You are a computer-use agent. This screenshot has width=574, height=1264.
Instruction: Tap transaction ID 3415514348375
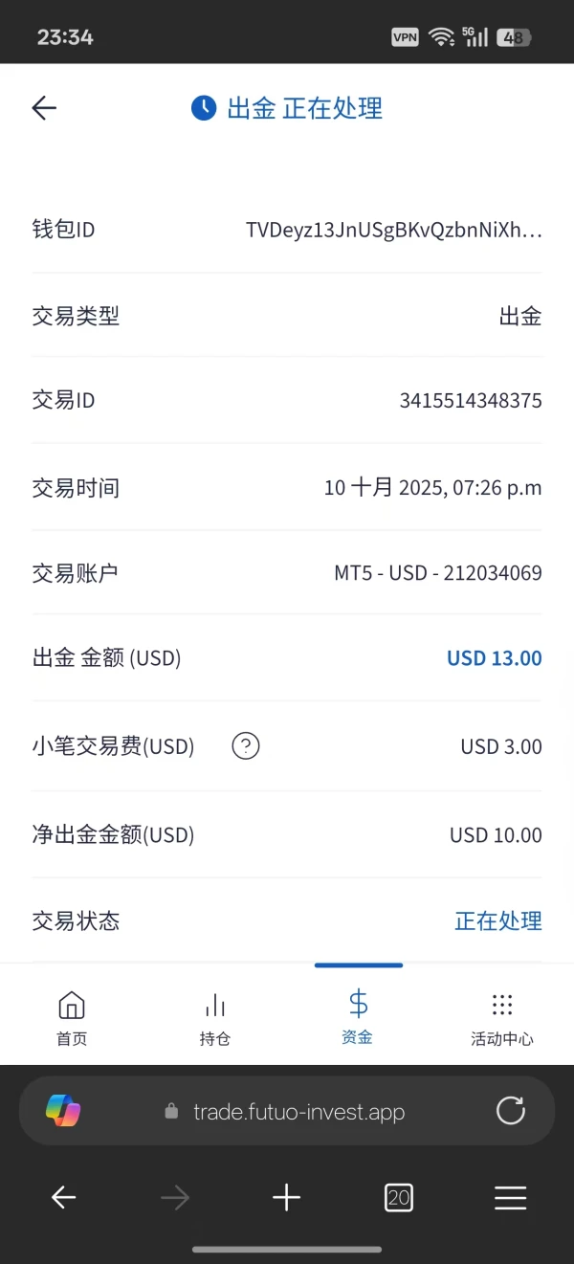(470, 400)
